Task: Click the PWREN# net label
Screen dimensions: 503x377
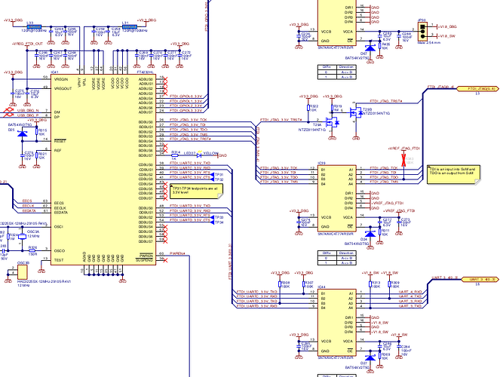Action: click(177, 254)
